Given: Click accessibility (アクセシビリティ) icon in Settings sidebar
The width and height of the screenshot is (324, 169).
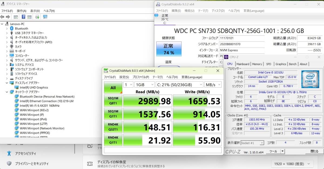Looking at the screenshot, I should coord(9,153).
